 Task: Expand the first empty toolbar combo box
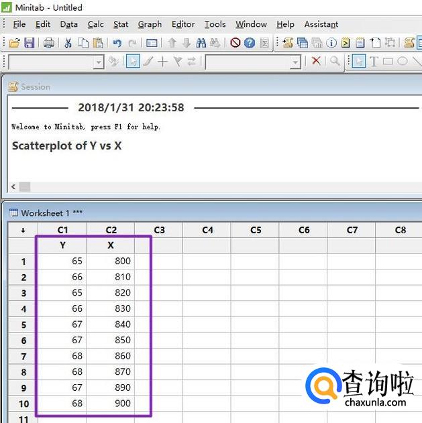(x=99, y=62)
